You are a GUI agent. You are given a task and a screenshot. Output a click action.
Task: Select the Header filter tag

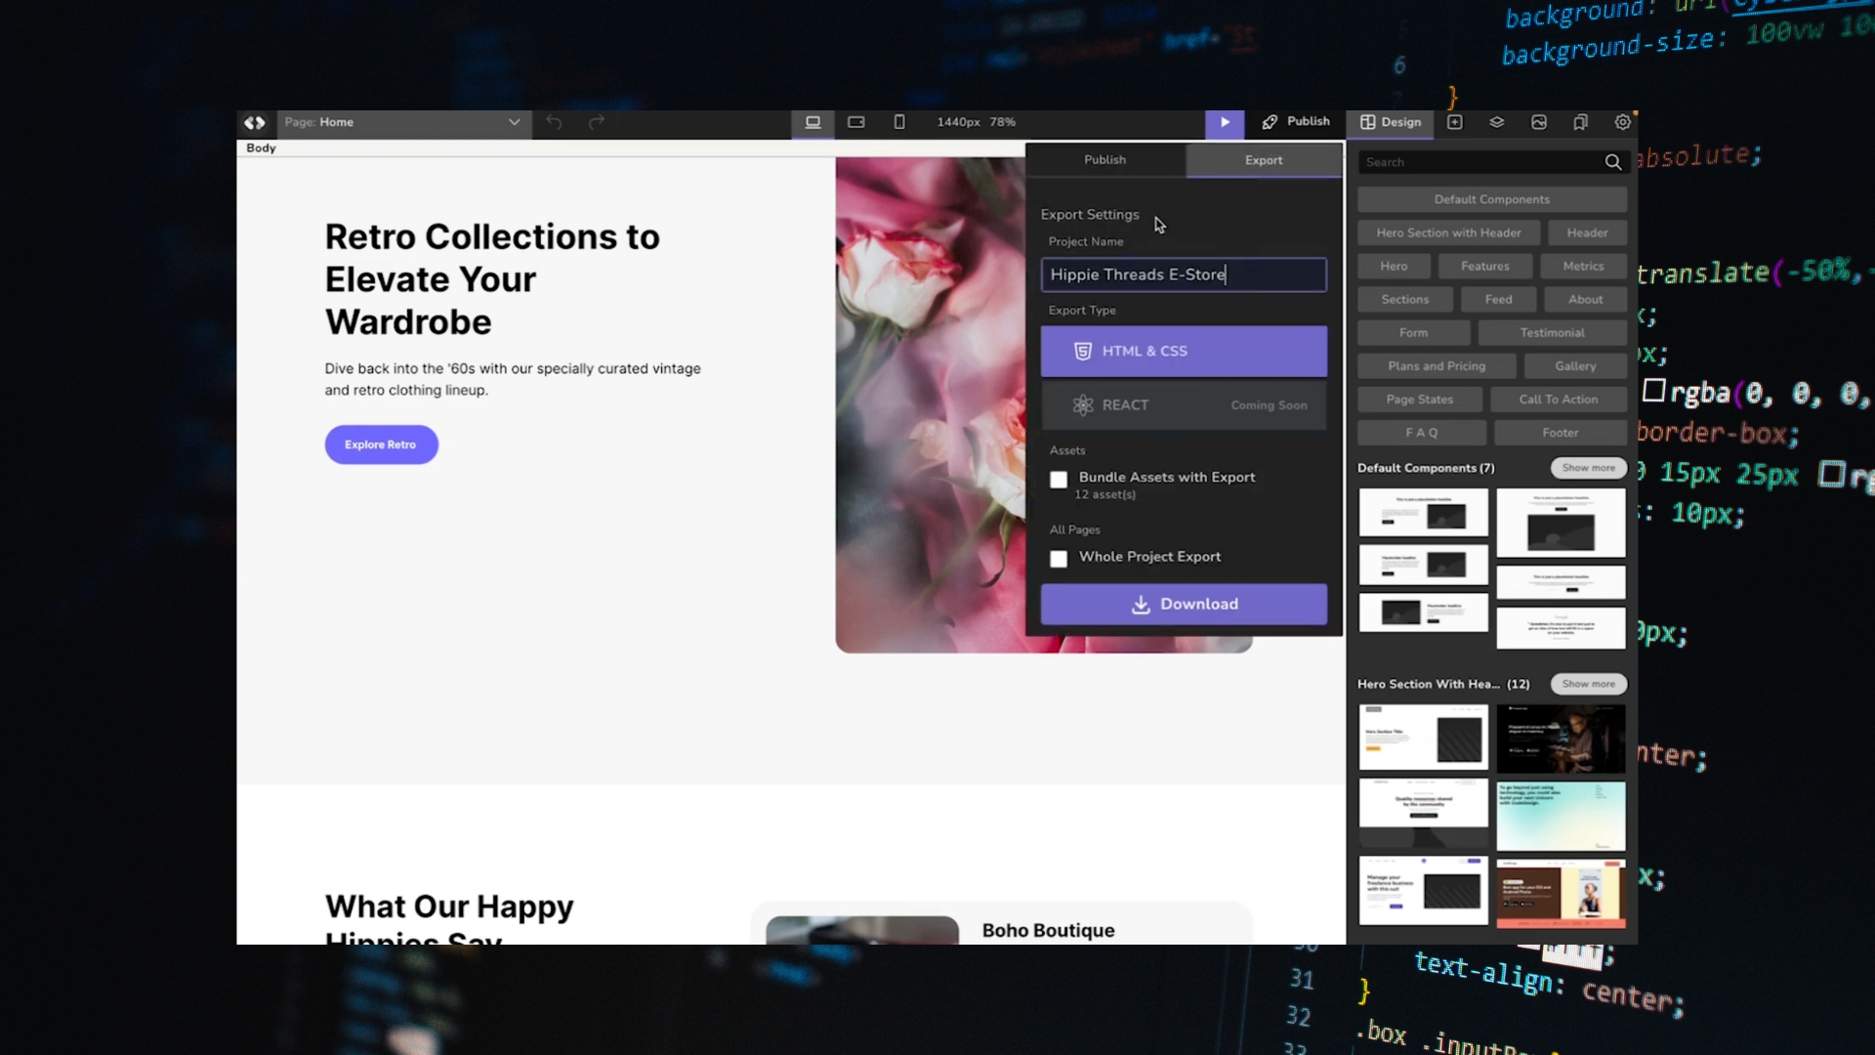[1587, 232]
